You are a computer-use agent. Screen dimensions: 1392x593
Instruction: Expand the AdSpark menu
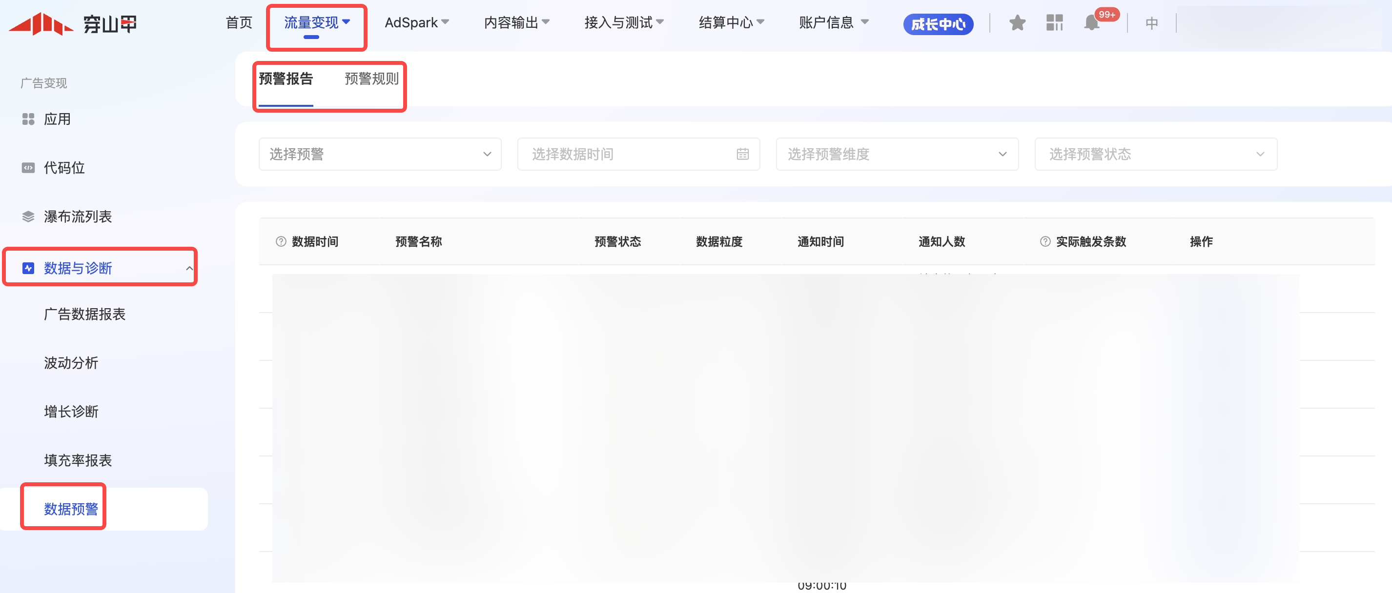click(416, 23)
